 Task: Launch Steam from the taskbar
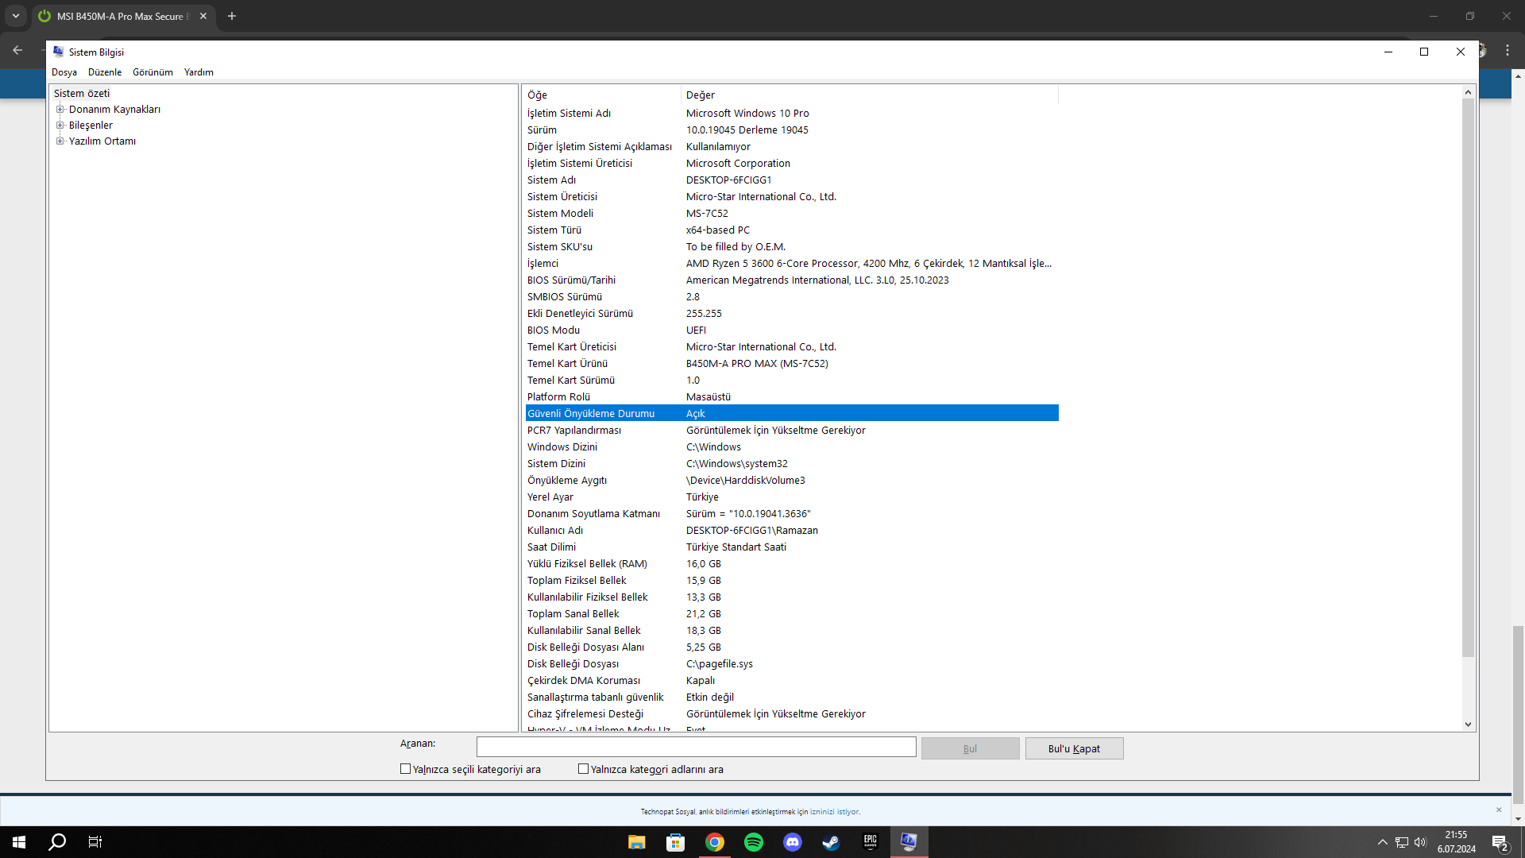tap(831, 842)
